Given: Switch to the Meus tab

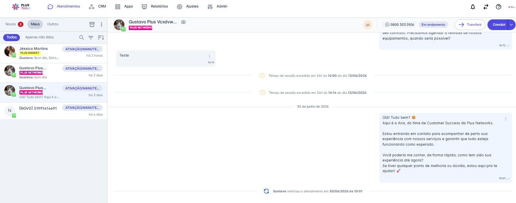Looking at the screenshot, I should 35,24.
